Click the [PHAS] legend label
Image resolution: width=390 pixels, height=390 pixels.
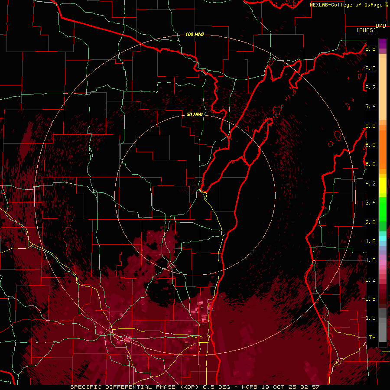point(366,30)
